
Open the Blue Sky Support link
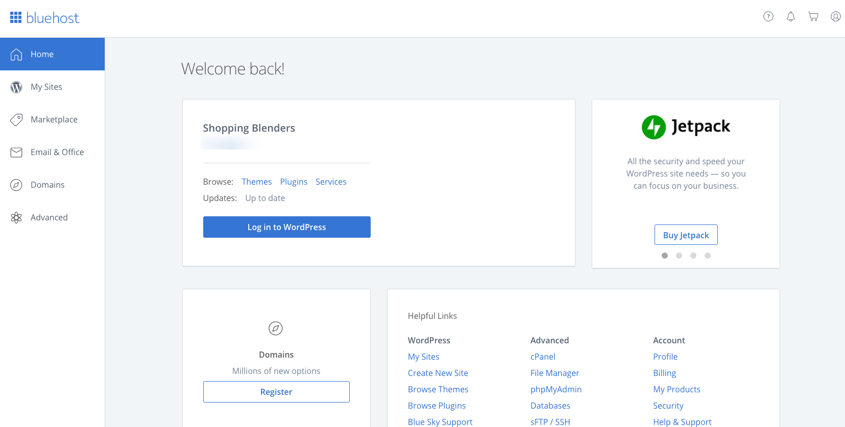440,422
